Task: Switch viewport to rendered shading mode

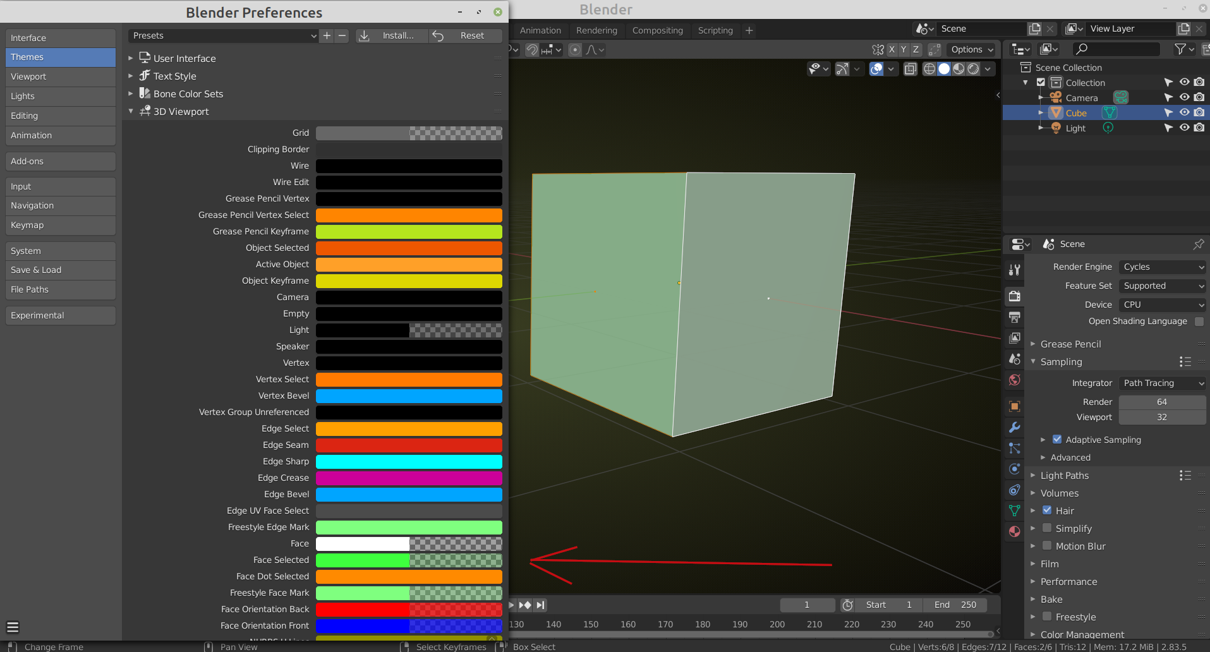Action: 972,69
